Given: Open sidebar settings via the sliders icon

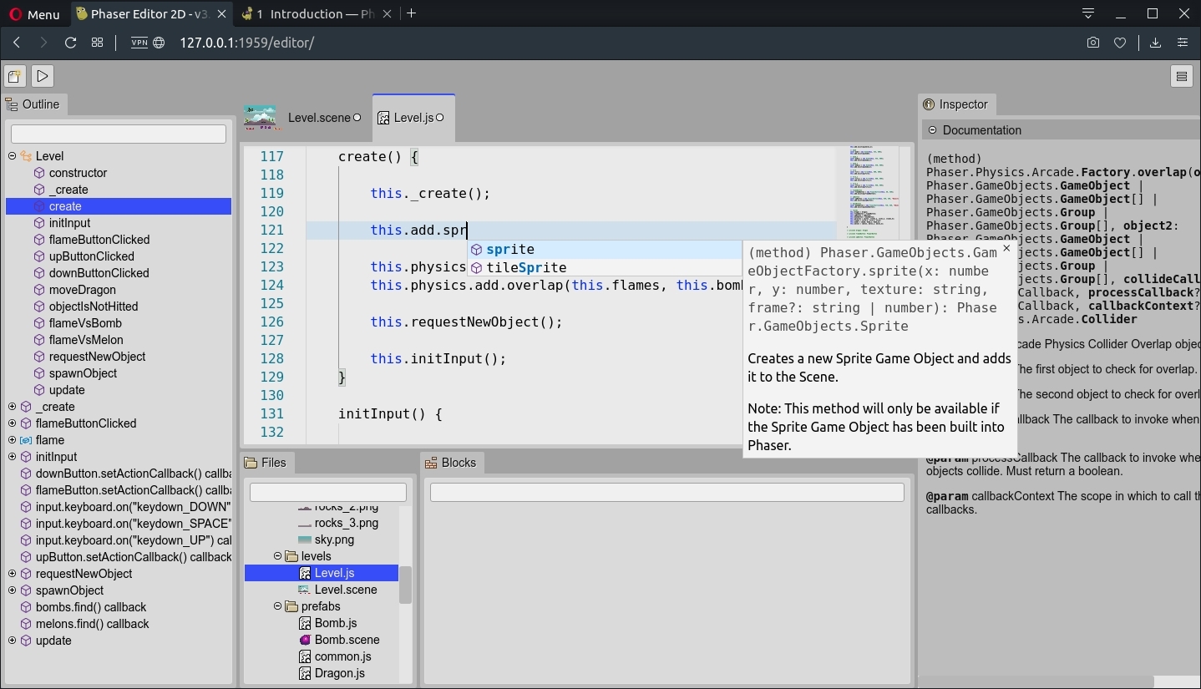Looking at the screenshot, I should 1183,43.
